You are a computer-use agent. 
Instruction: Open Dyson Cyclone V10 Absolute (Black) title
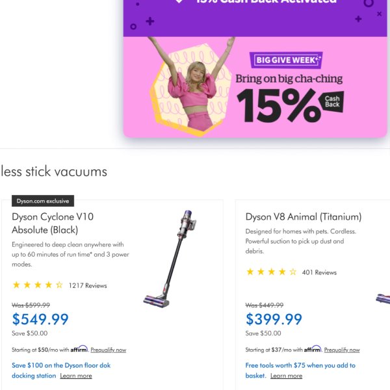[53, 223]
